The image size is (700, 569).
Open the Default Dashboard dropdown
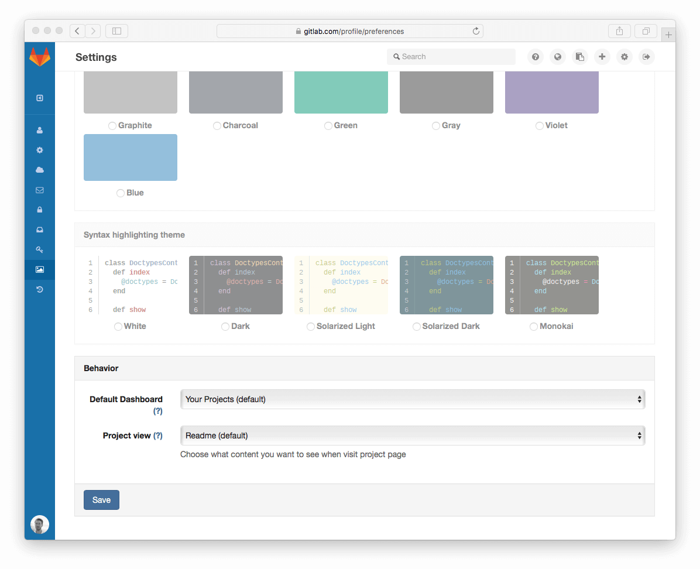pyautogui.click(x=413, y=399)
